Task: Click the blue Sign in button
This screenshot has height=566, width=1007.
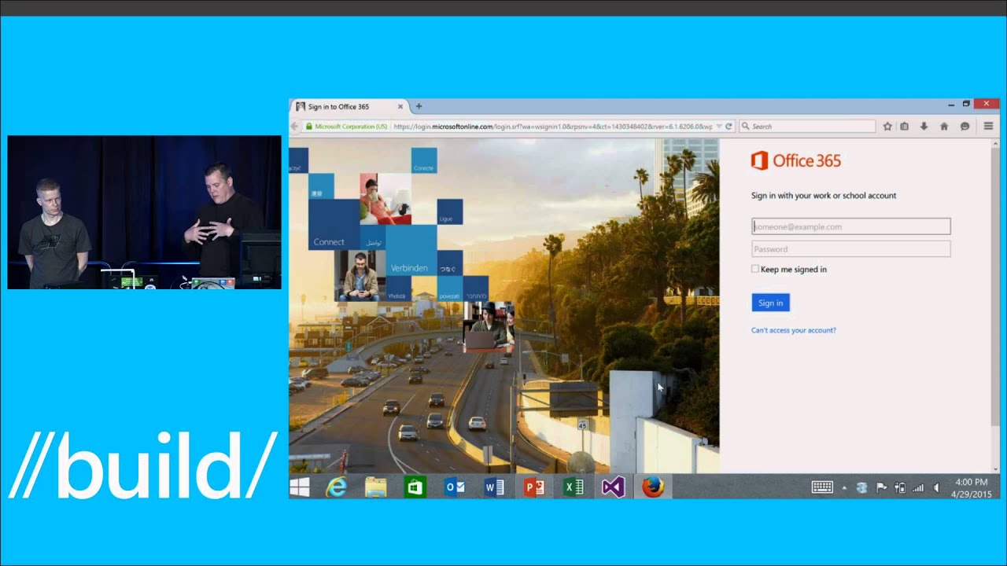Action: tap(770, 303)
